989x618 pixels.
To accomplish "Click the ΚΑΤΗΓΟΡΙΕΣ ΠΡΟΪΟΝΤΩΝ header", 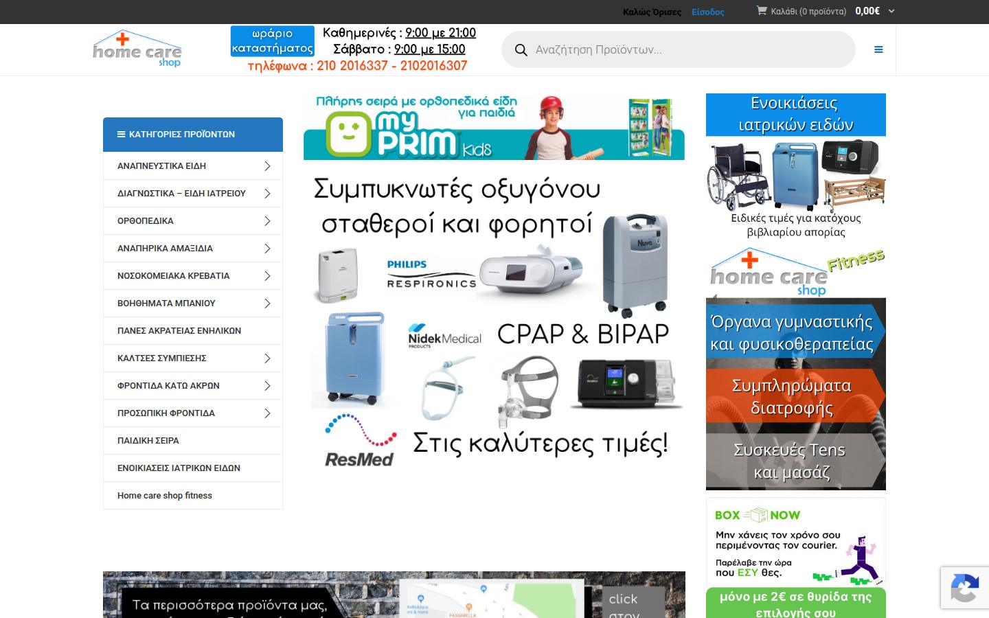I will pyautogui.click(x=193, y=135).
